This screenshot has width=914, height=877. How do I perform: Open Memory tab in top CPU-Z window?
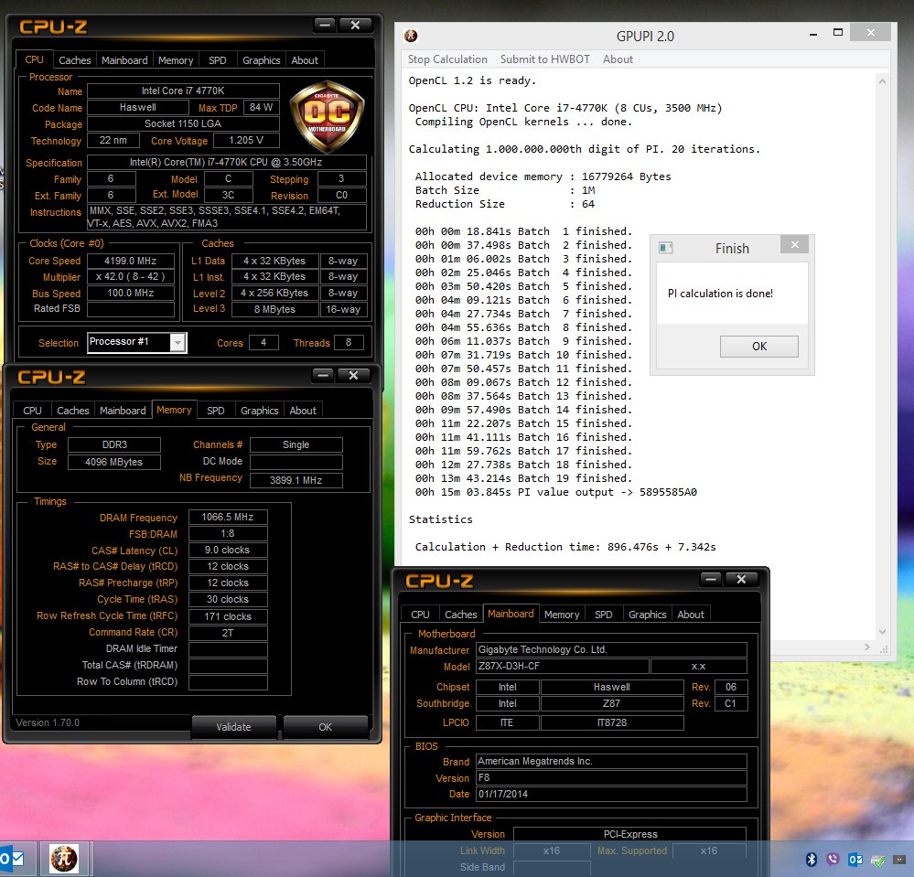point(176,60)
